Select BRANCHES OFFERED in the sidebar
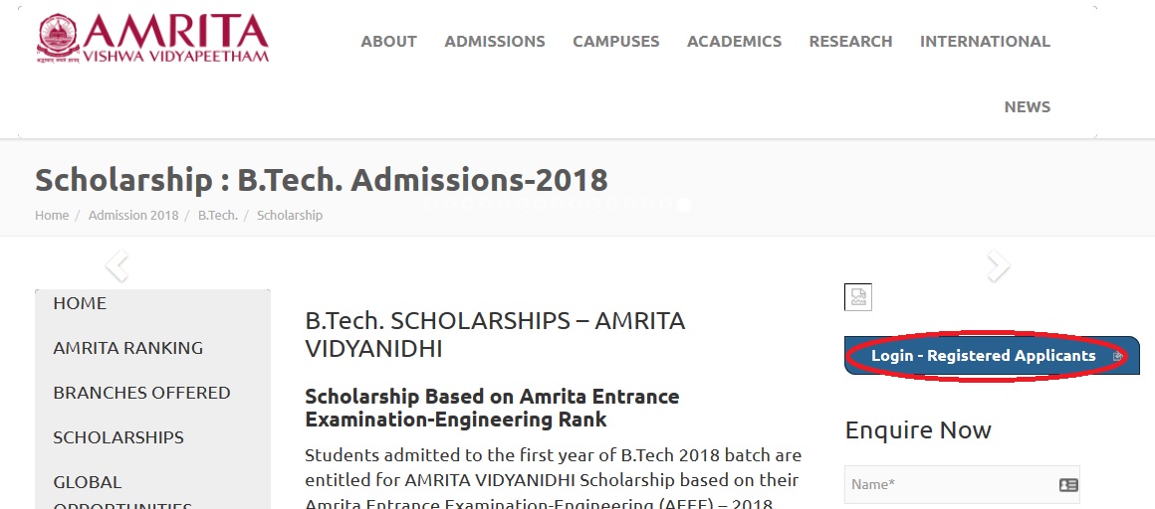This screenshot has height=509, width=1155. 141,393
